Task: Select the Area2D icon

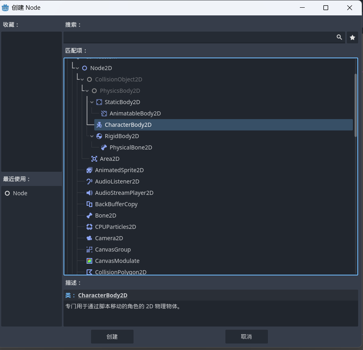Action: point(94,159)
